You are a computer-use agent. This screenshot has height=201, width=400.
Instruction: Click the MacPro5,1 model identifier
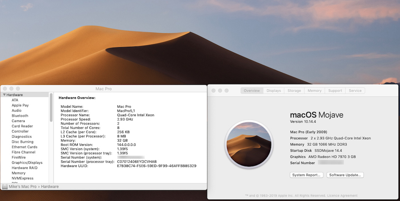126,111
